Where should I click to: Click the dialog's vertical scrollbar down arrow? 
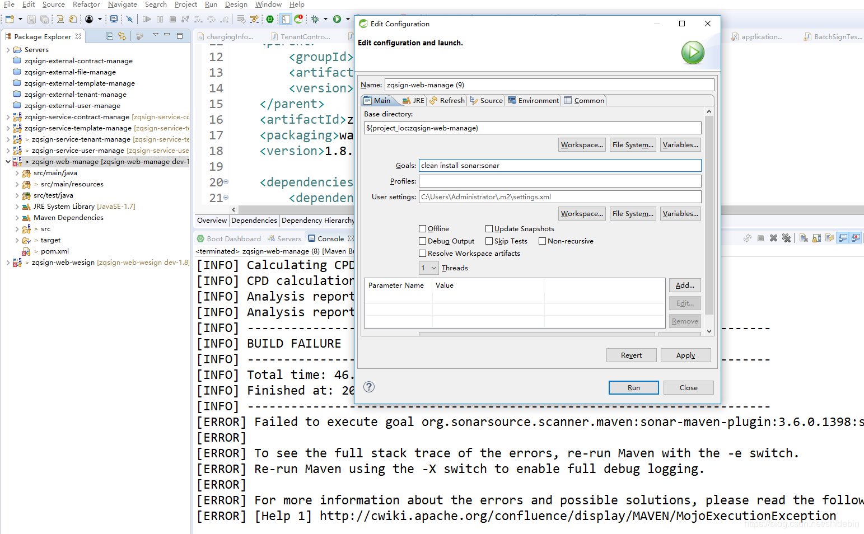709,331
